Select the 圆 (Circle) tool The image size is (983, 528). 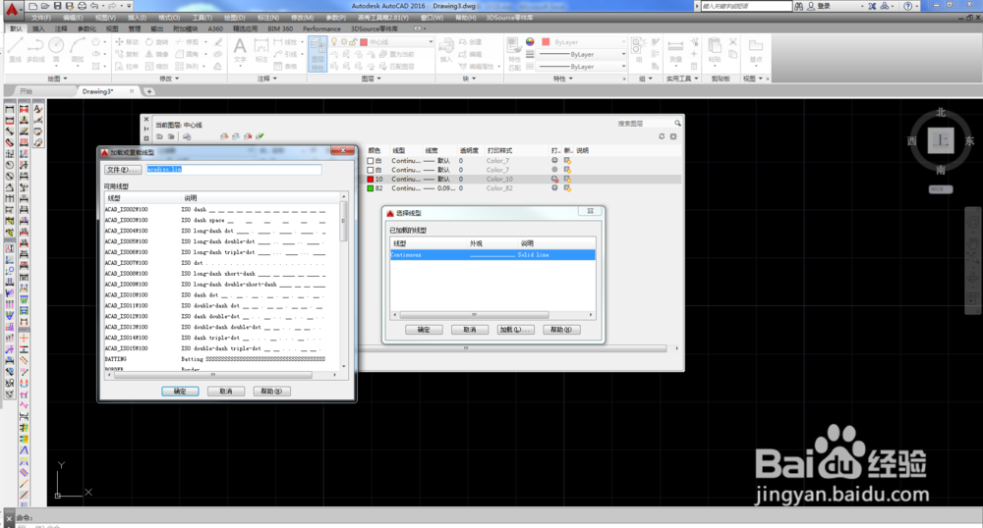coord(56,50)
